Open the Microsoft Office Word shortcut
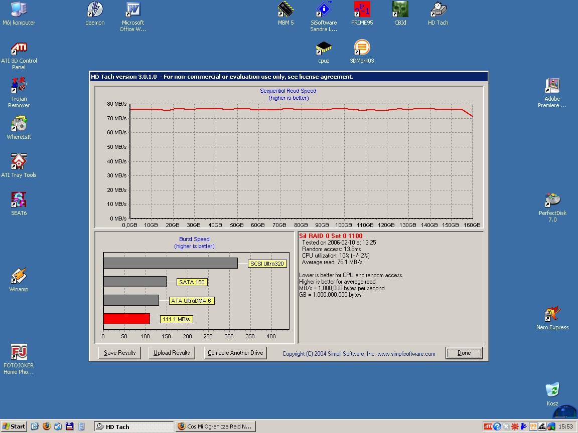This screenshot has width=578, height=433. (x=132, y=17)
